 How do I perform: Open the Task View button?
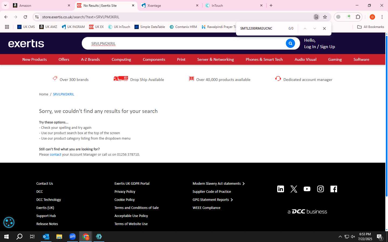click(x=32, y=237)
